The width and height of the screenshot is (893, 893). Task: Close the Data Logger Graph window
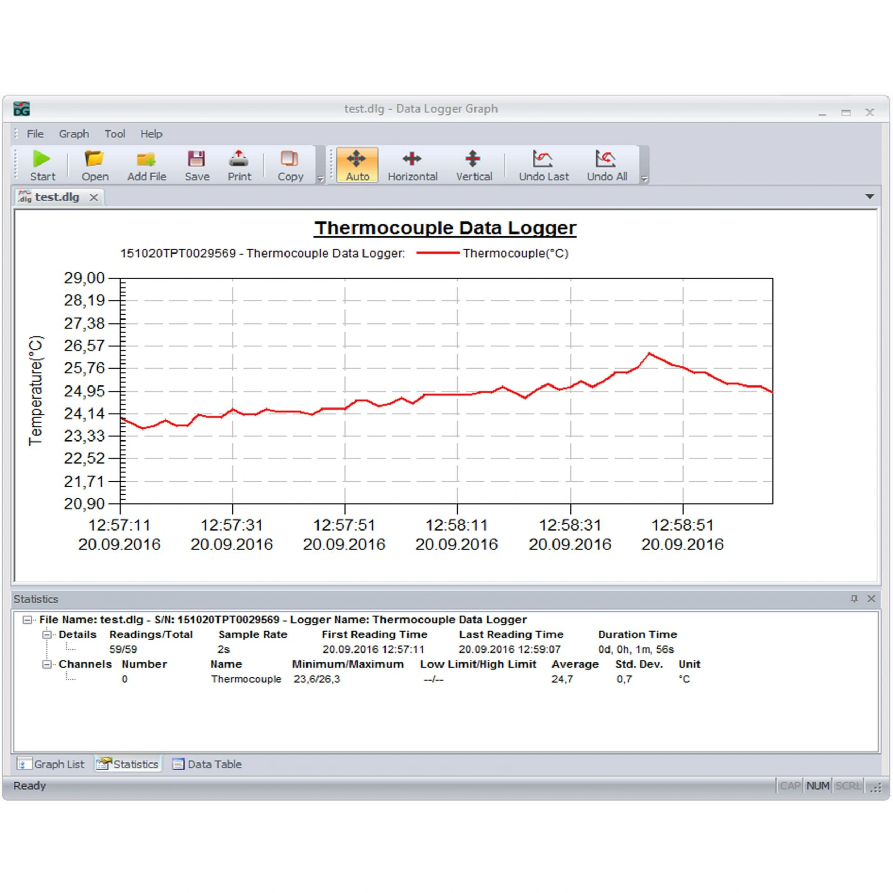(x=870, y=113)
